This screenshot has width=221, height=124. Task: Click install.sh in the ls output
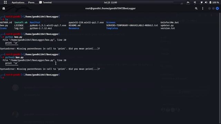21,22
